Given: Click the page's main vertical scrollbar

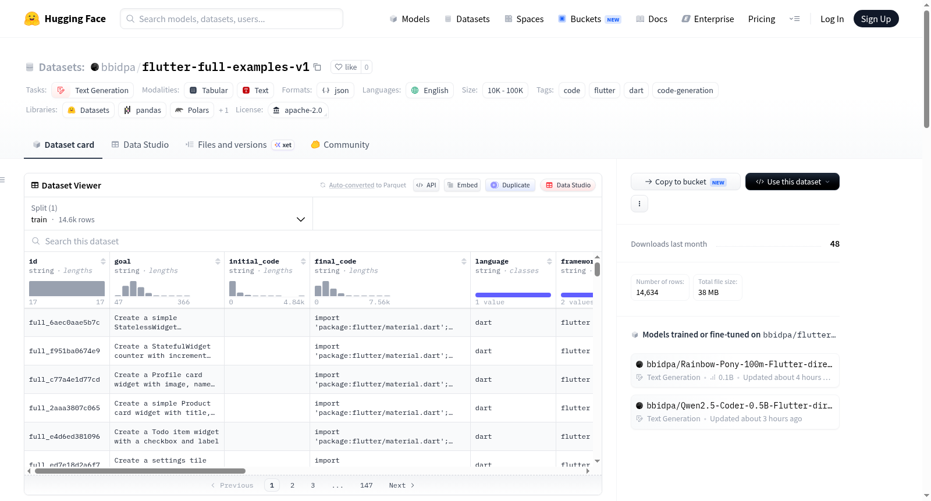Looking at the screenshot, I should tap(926, 69).
